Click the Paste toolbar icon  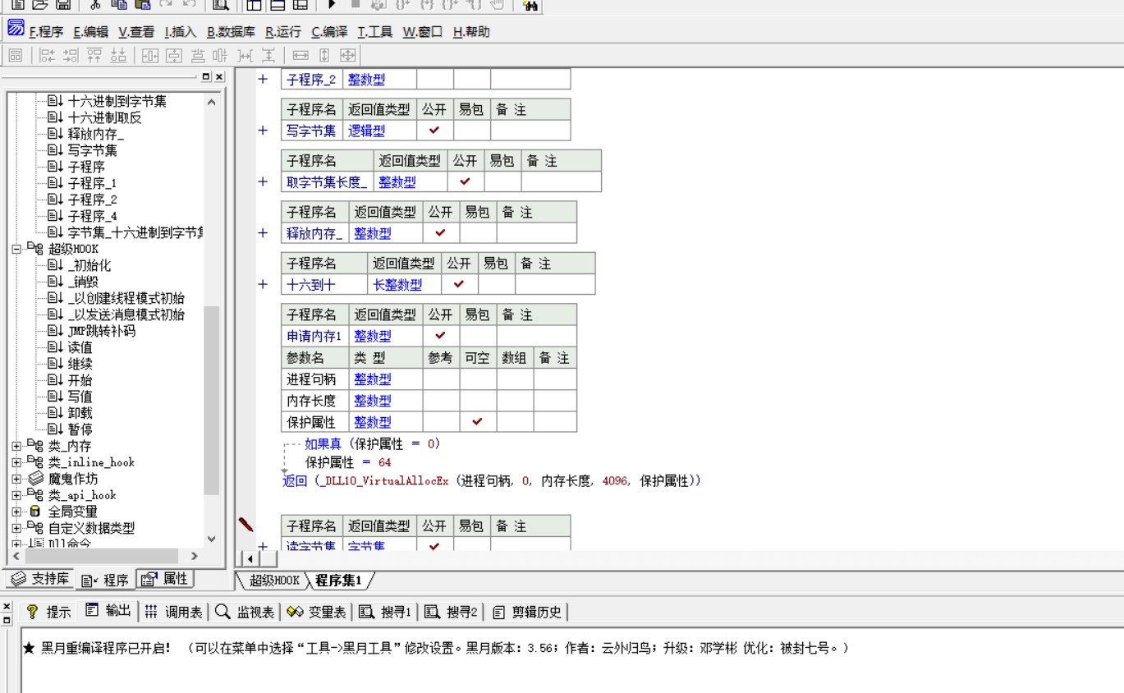[x=143, y=4]
